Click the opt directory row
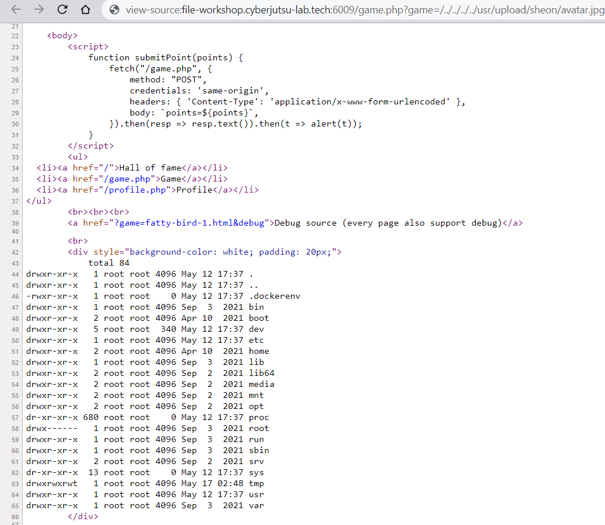 coord(145,407)
